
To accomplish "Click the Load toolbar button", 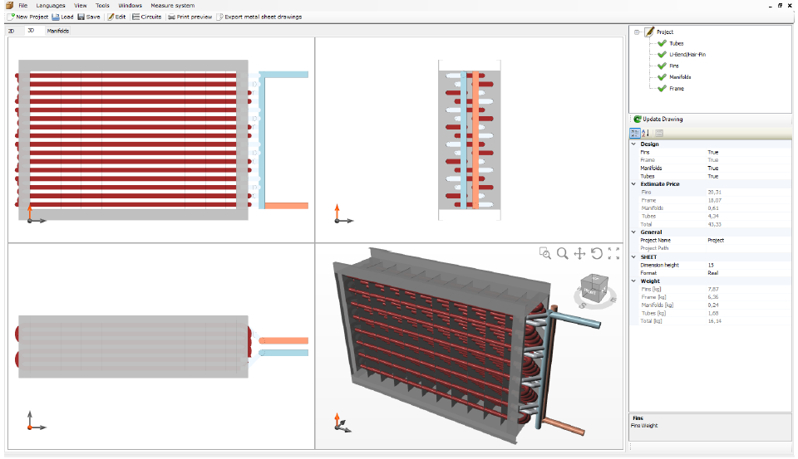I will (62, 17).
